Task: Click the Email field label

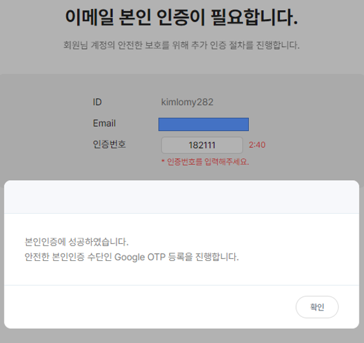Action: pos(104,123)
